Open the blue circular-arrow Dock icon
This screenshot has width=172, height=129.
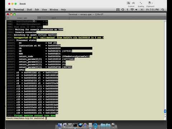95,125
